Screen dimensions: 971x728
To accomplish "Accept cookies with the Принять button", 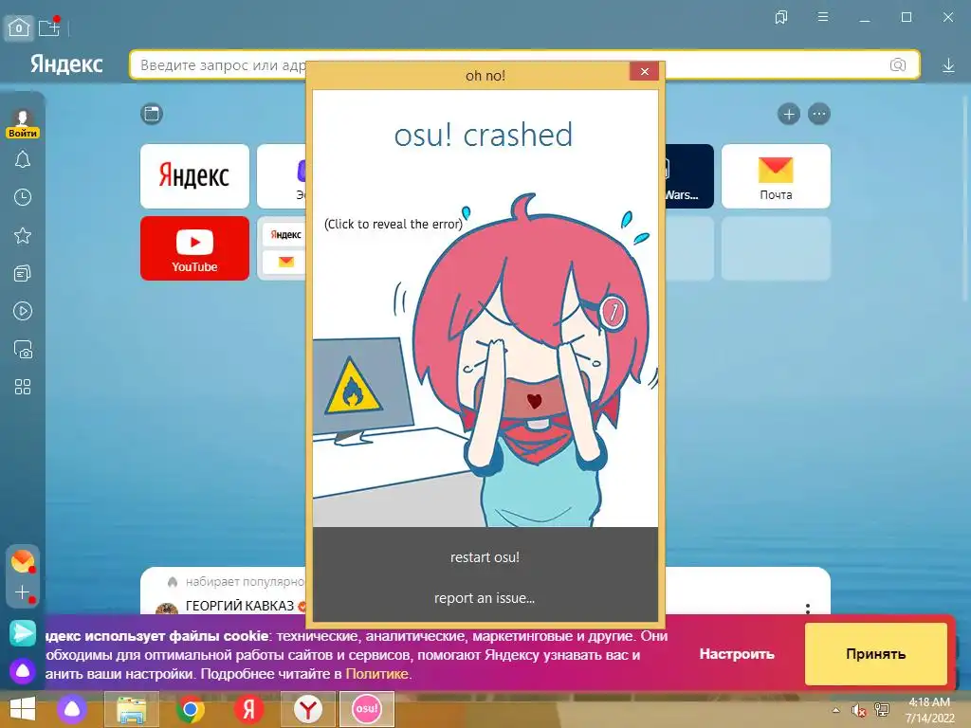I will (875, 654).
